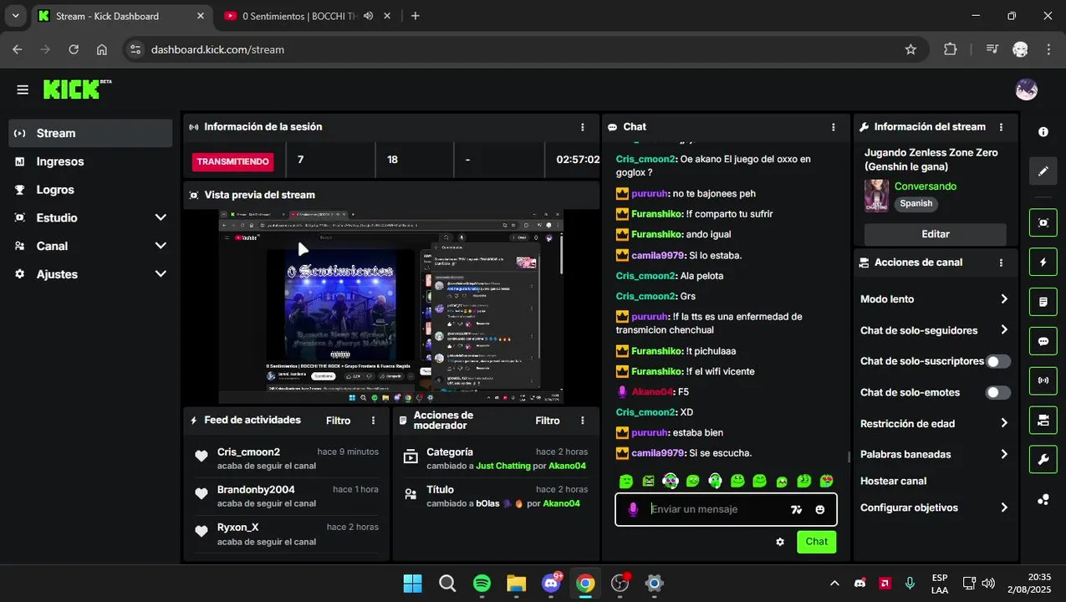Open Acciones de moderador three-dot menu

(583, 421)
